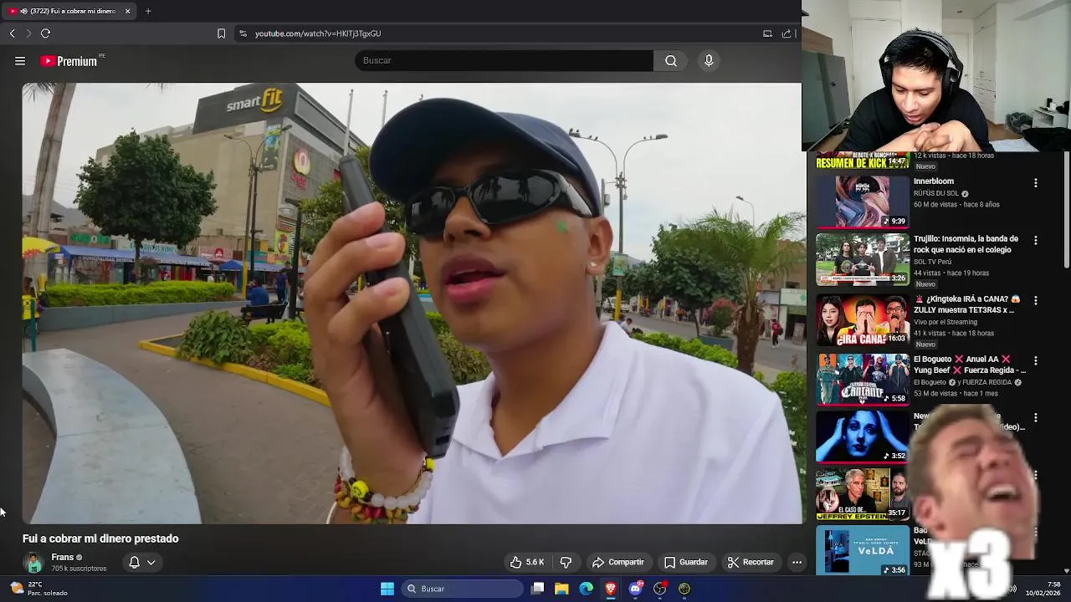The image size is (1071, 602).
Task: Open the Innerbloom thumbnail with 9:39 duration
Action: (863, 202)
